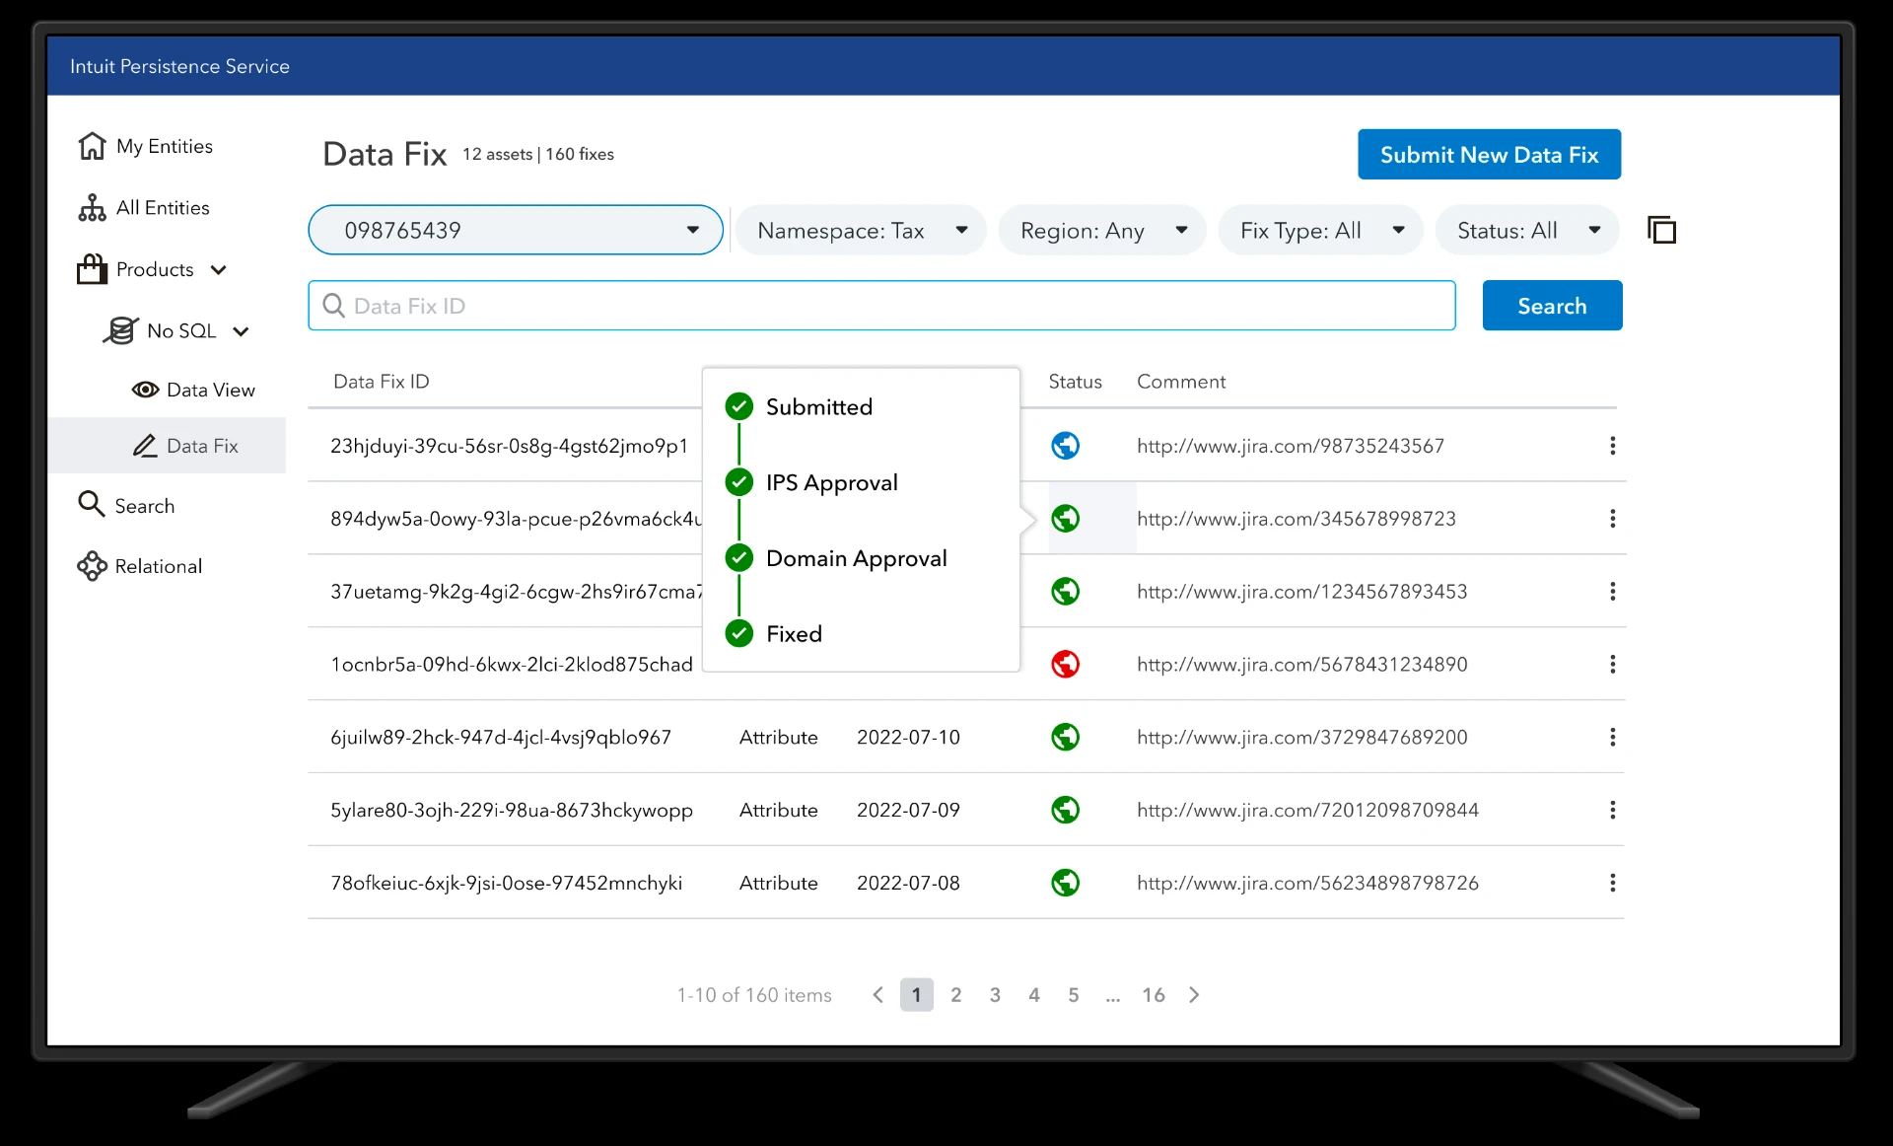Click the Products shopping bag icon
Screen dimensions: 1893x1146
[x=92, y=269]
